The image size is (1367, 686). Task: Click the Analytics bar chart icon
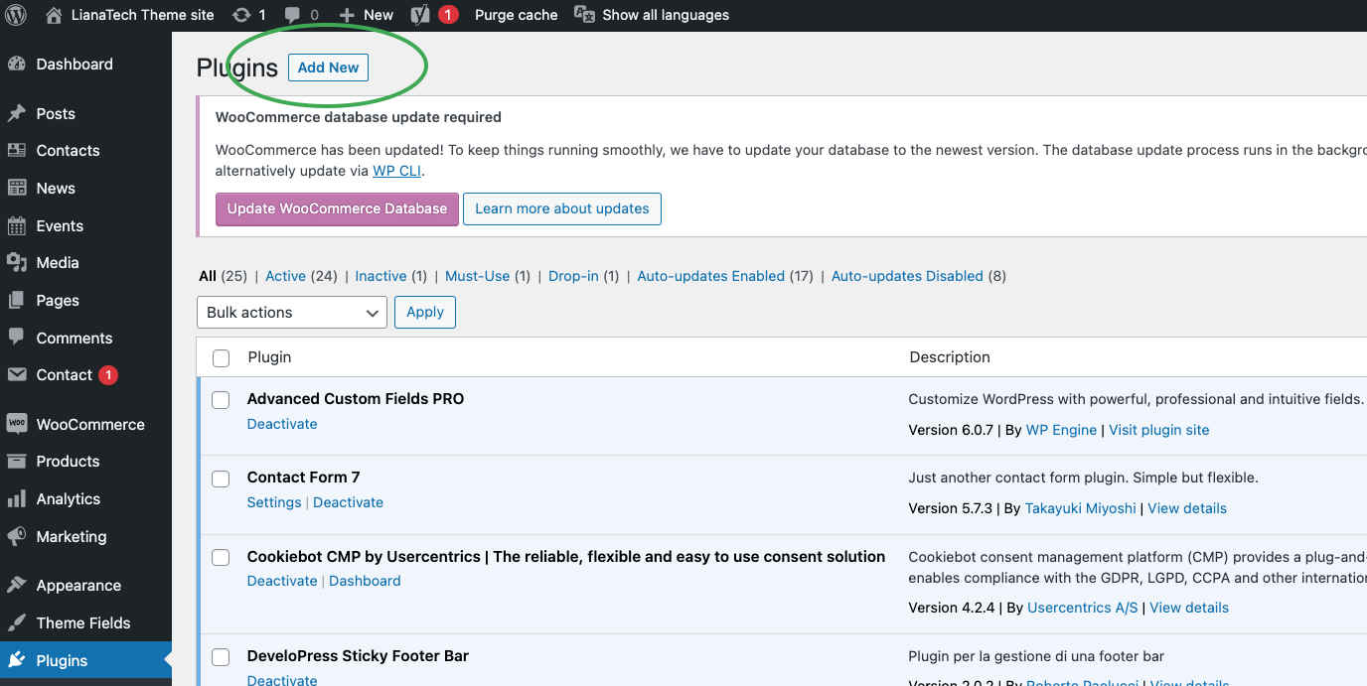coord(17,498)
